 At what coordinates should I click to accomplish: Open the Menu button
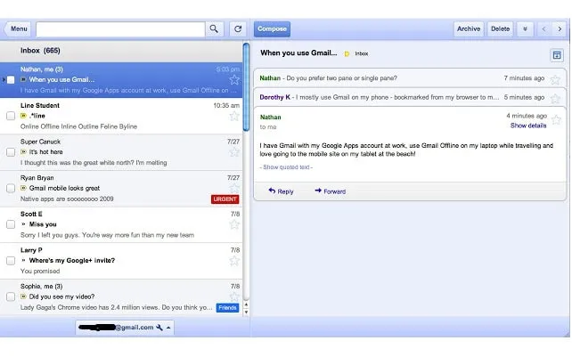18,28
